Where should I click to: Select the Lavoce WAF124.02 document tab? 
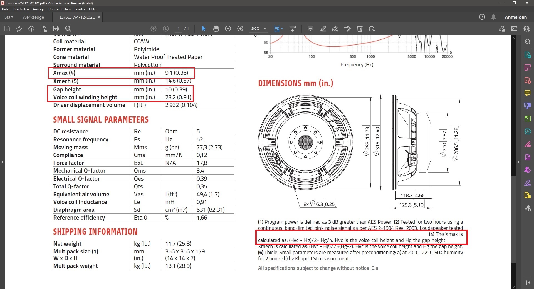click(x=77, y=17)
